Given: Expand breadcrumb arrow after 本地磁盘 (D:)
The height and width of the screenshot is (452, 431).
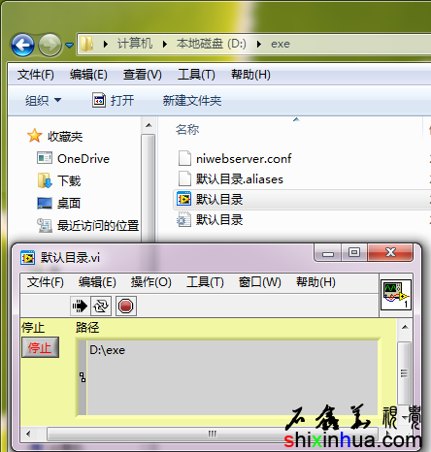Looking at the screenshot, I should [259, 44].
